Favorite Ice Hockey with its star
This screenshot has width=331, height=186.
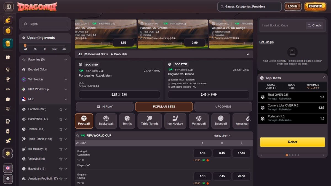(x=61, y=149)
